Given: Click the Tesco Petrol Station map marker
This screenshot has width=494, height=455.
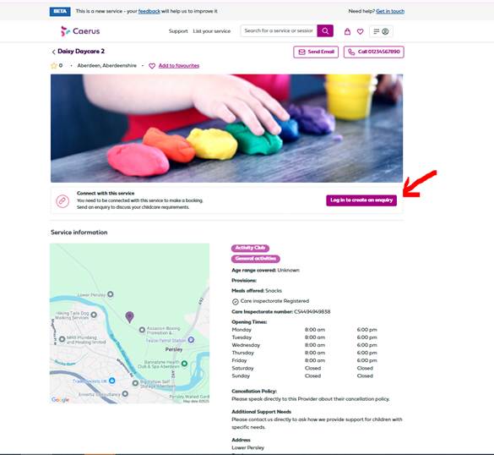Looking at the screenshot, I should pyautogui.click(x=191, y=340).
